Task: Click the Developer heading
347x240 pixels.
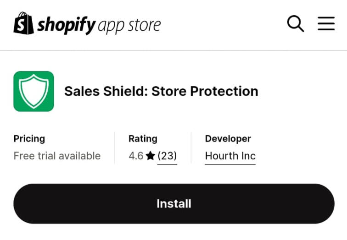Action: [x=228, y=139]
